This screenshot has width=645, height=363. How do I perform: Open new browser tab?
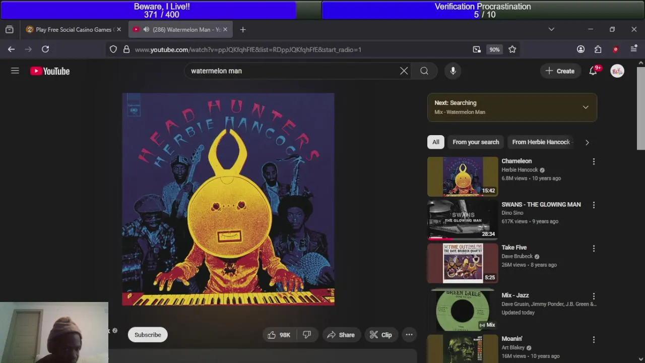tap(243, 30)
